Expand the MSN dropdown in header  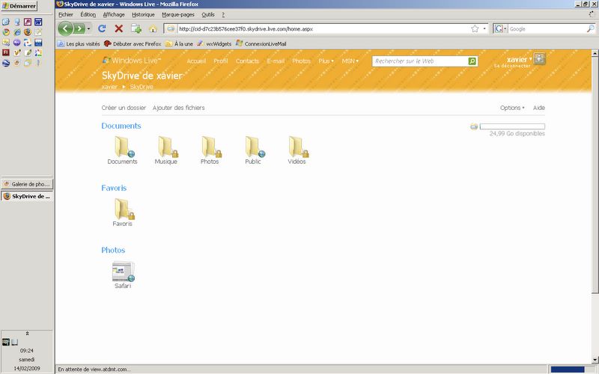[350, 61]
